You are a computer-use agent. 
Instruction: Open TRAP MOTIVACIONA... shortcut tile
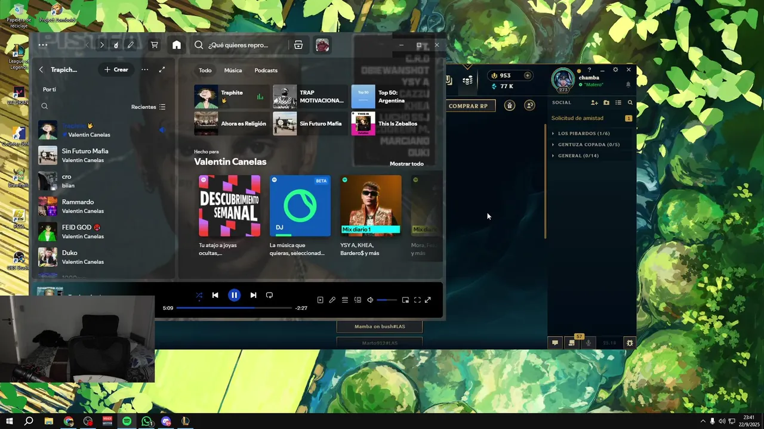[310, 97]
